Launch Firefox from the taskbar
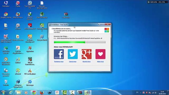Screen dimensions: 169x95 (x=42, y=93)
